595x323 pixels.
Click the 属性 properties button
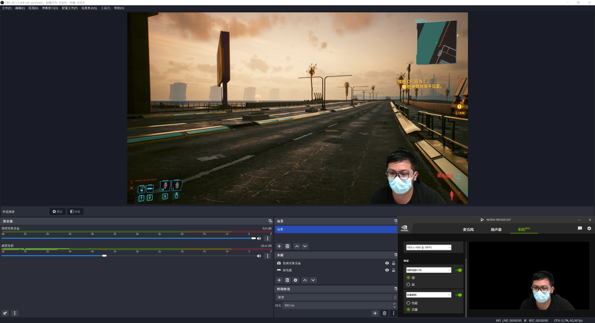click(x=58, y=211)
